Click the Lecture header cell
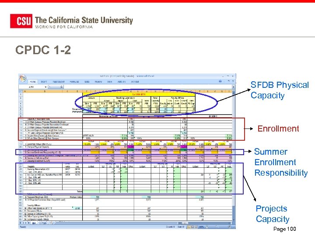315x236 pixels. pyautogui.click(x=91, y=98)
